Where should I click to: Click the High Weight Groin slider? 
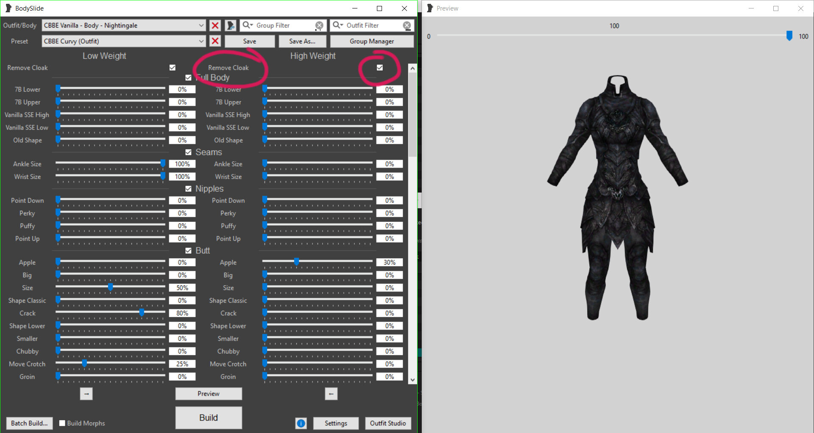click(x=318, y=377)
